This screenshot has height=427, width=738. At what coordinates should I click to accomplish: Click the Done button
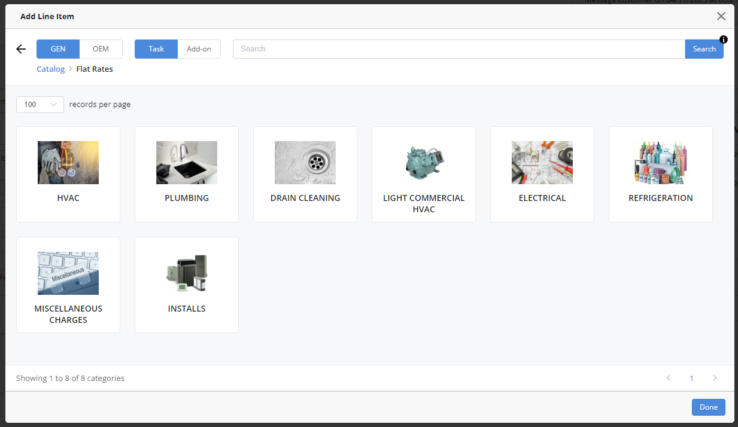(x=709, y=407)
